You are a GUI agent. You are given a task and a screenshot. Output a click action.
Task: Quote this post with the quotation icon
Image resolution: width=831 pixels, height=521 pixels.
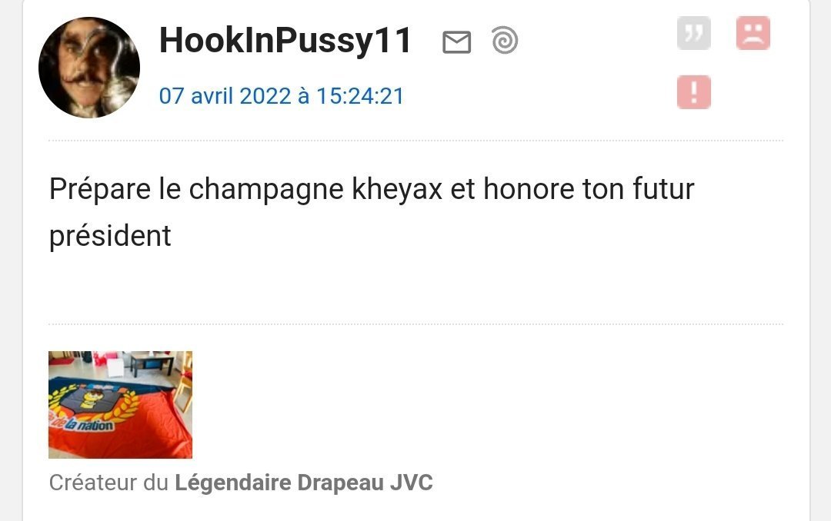tap(694, 33)
